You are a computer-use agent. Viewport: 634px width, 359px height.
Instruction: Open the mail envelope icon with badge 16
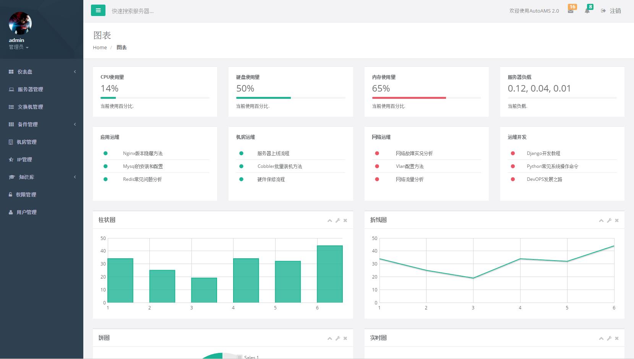pyautogui.click(x=571, y=11)
